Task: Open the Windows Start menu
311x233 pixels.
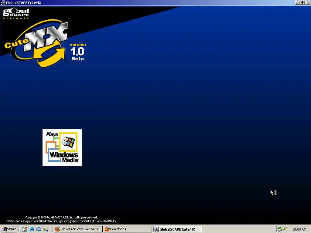Action: point(9,229)
